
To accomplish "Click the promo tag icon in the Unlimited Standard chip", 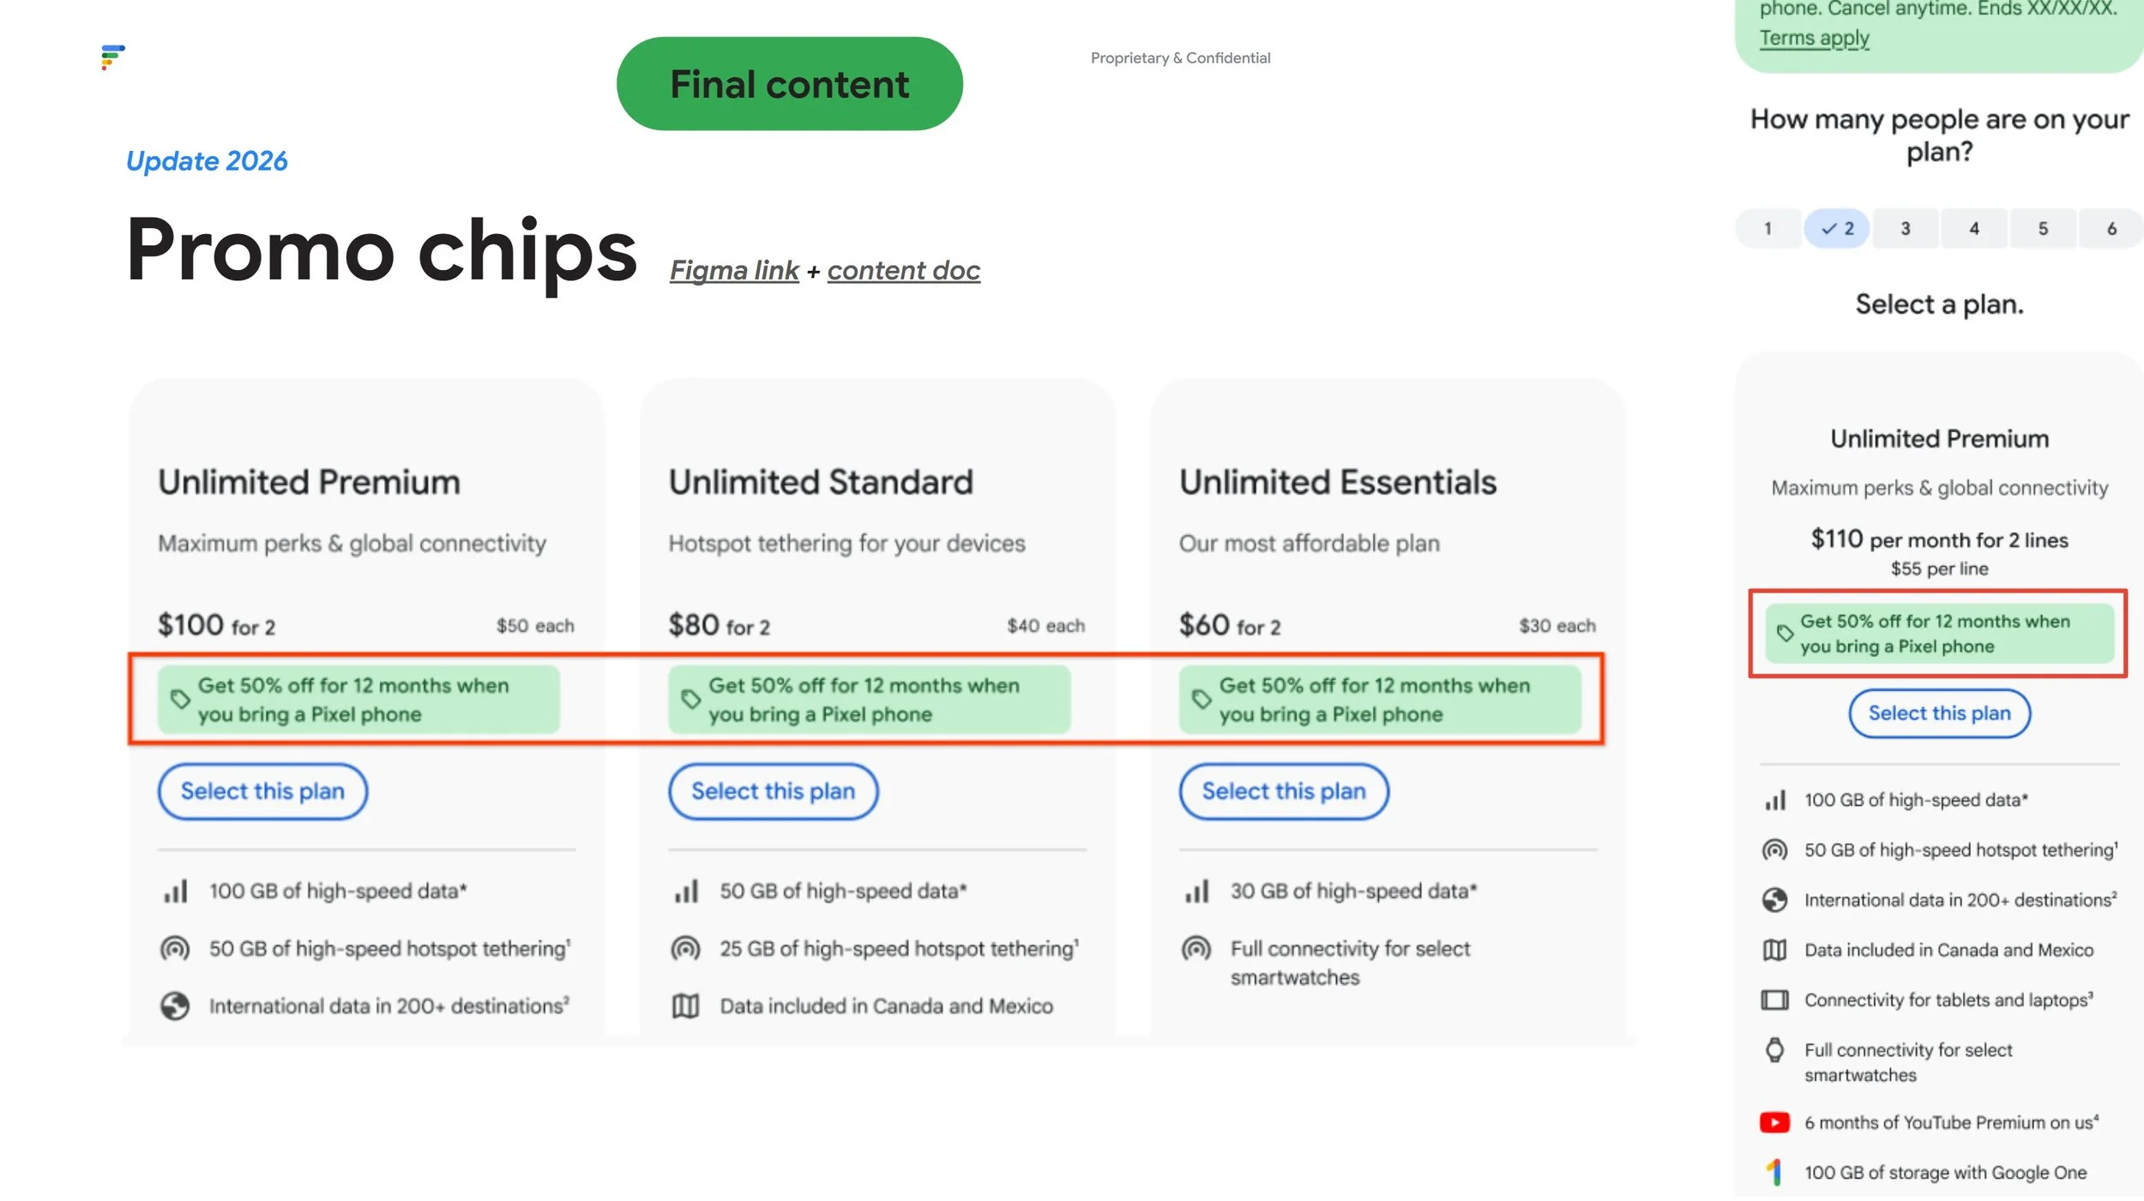I will 690,699.
